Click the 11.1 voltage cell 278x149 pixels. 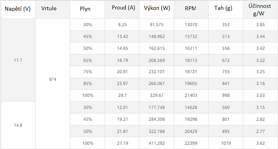click(x=18, y=60)
